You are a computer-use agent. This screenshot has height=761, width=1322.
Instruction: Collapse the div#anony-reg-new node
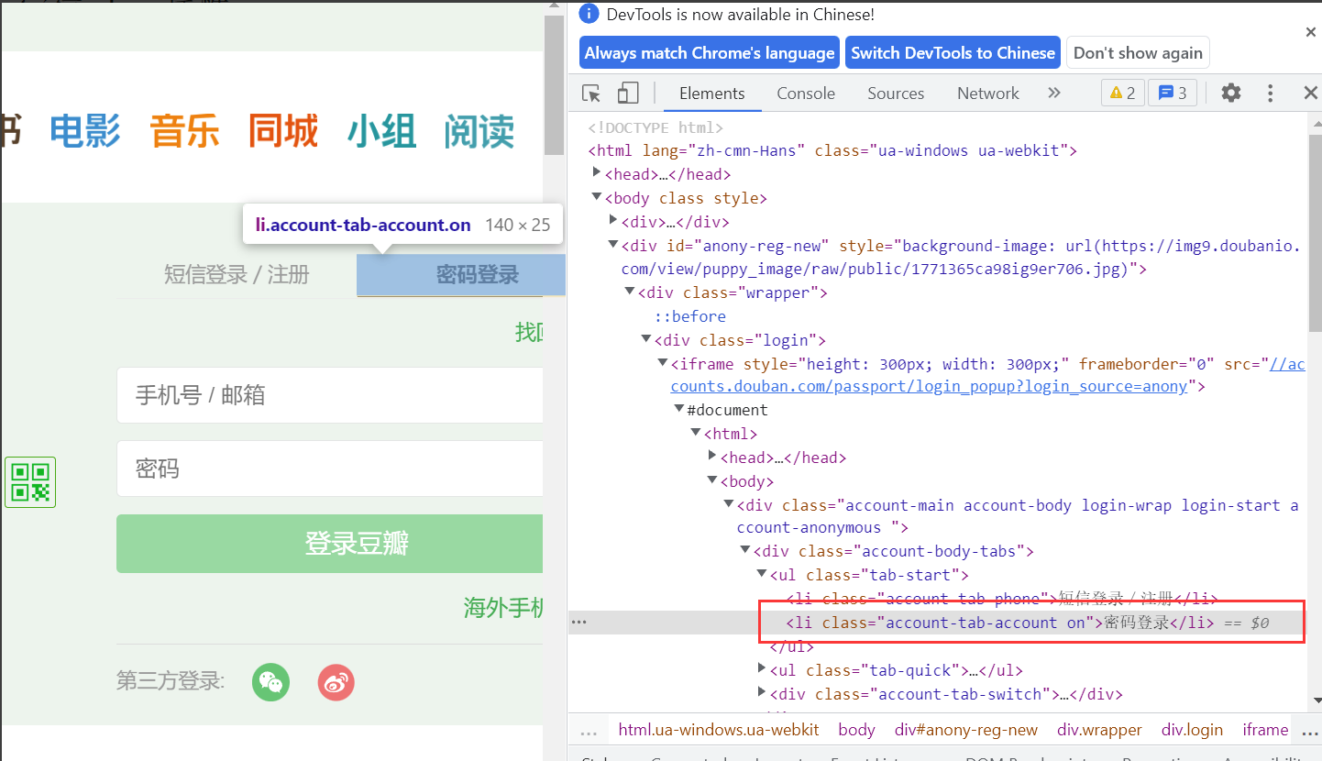(x=613, y=245)
